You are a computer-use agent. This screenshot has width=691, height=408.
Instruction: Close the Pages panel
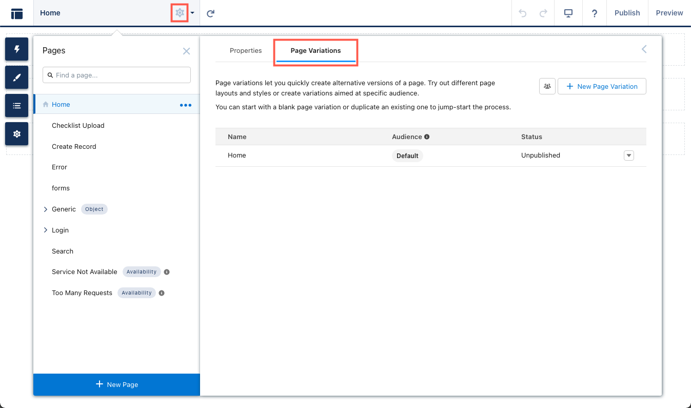coord(186,51)
